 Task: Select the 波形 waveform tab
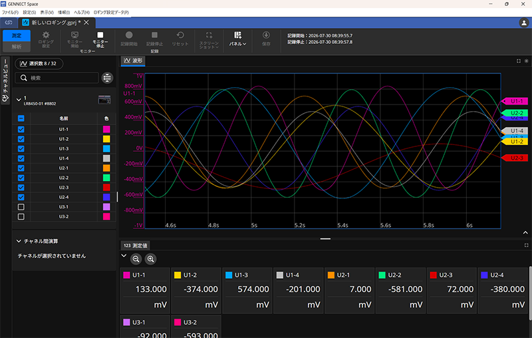point(133,61)
